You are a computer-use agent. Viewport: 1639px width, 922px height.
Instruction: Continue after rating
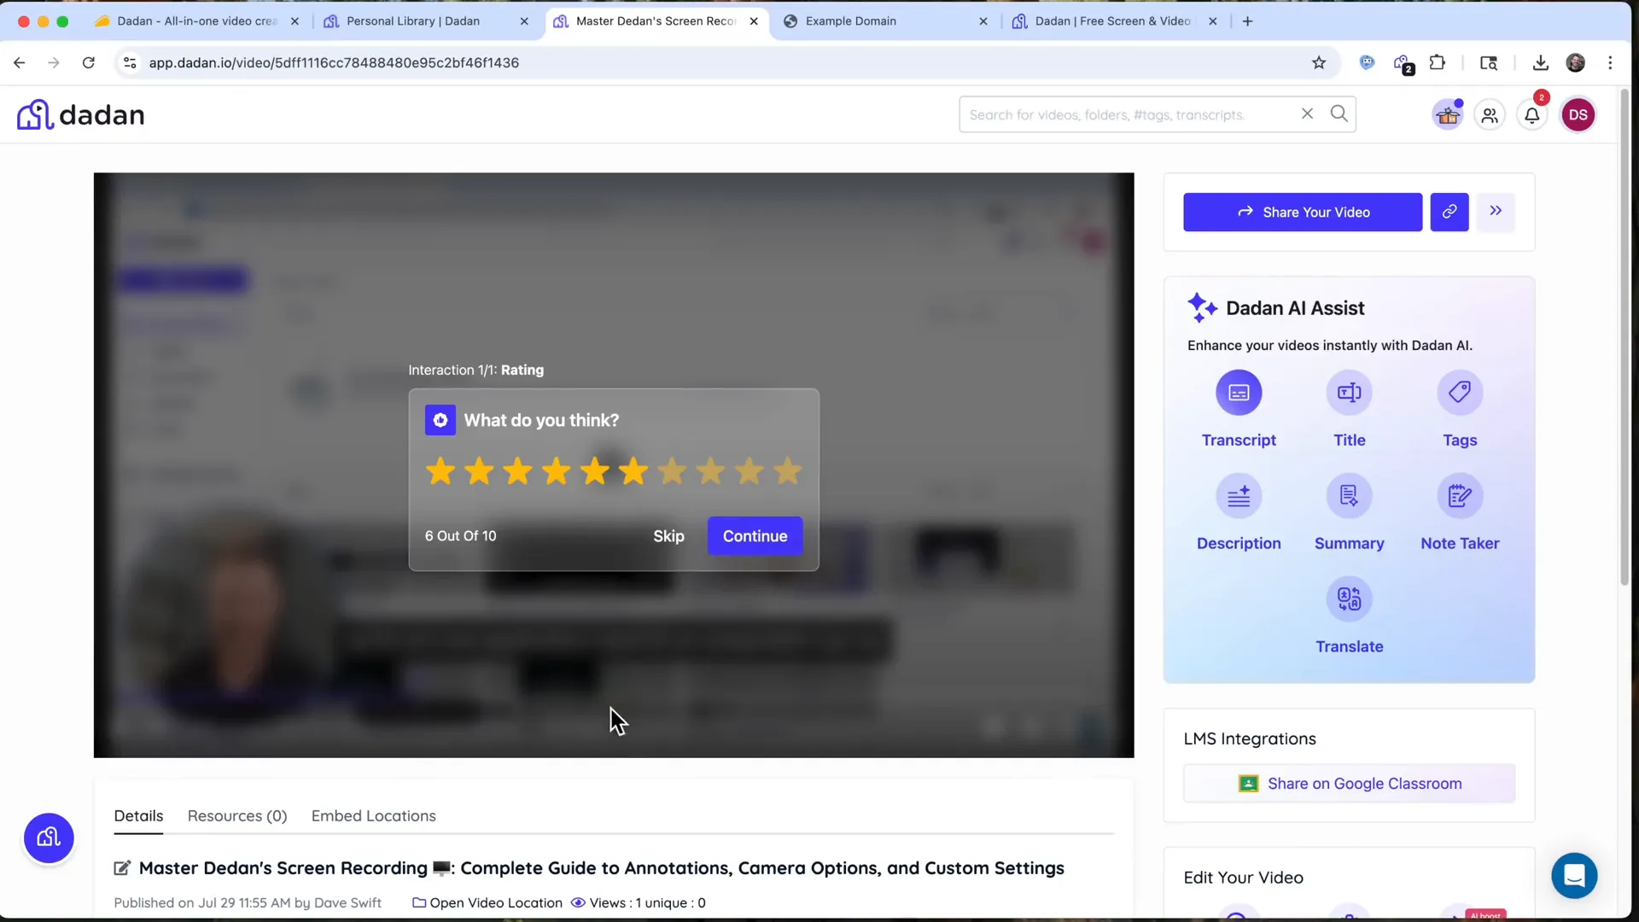tap(755, 536)
